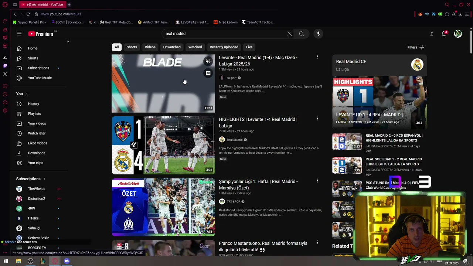473x266 pixels.
Task: Open Filters for search results
Action: [x=416, y=47]
